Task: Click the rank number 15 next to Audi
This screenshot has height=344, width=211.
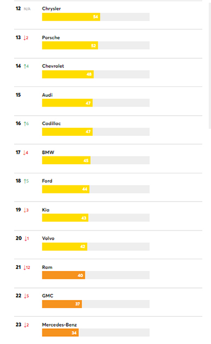Action: coord(18,95)
